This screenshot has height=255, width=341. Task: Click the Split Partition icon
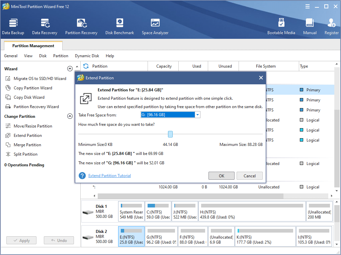point(8,154)
